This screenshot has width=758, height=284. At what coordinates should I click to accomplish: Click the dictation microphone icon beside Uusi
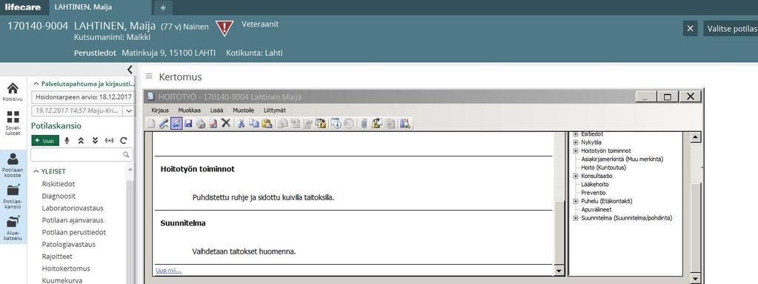tap(67, 141)
